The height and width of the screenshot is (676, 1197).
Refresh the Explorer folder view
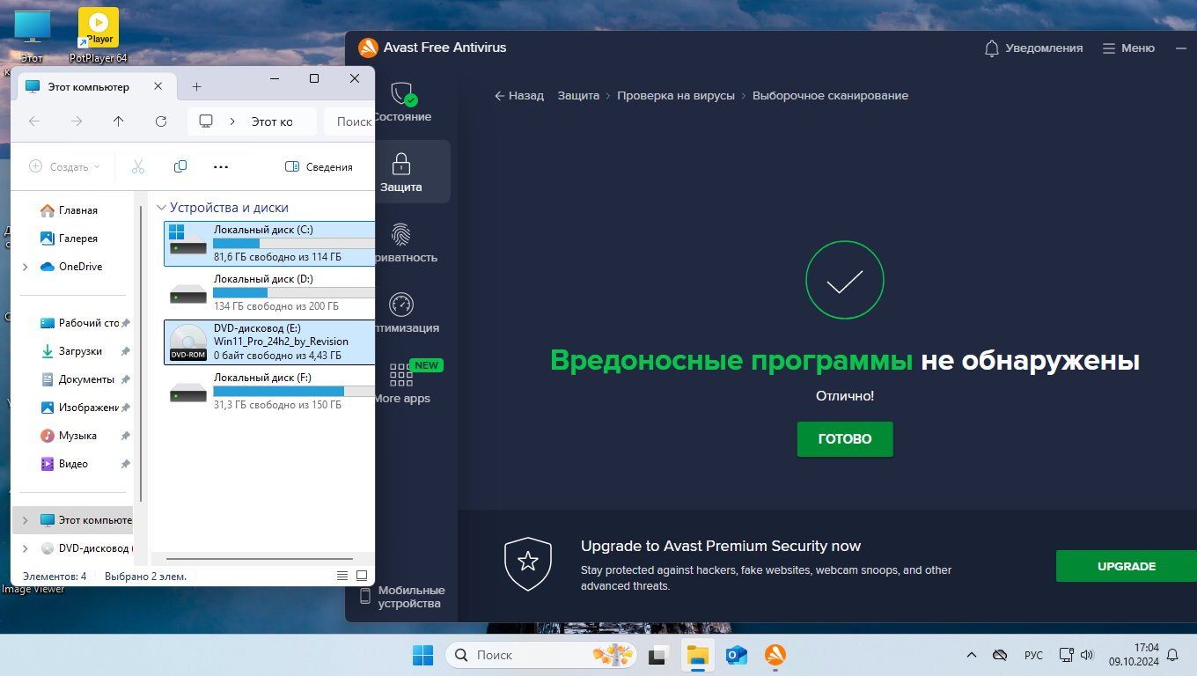pos(161,121)
